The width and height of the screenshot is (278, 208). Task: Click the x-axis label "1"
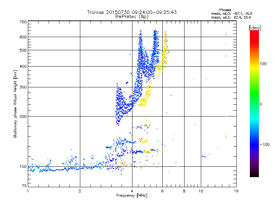[28, 191]
